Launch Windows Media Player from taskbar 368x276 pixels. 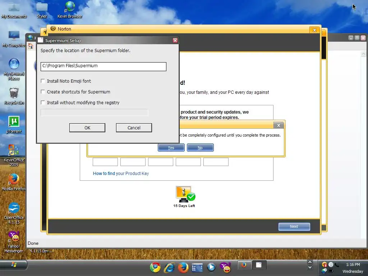[x=211, y=267]
